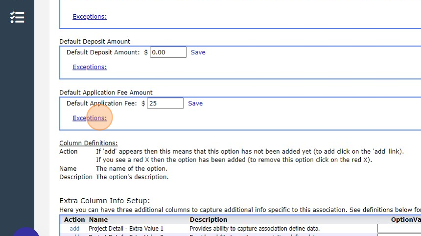Select 'The name of the option.' text

pyautogui.click(x=132, y=168)
